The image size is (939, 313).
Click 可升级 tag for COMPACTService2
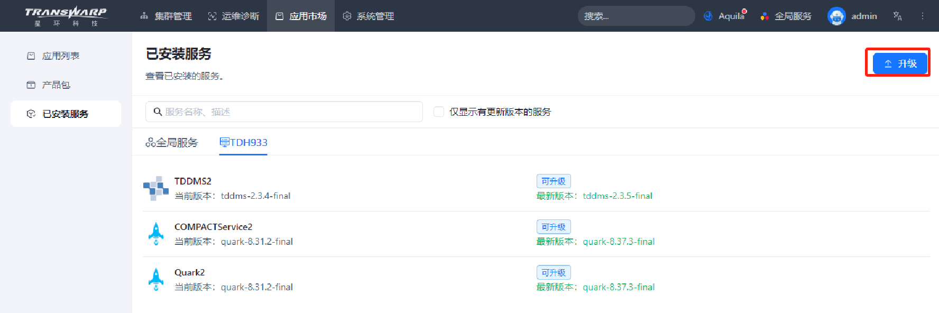tap(554, 227)
